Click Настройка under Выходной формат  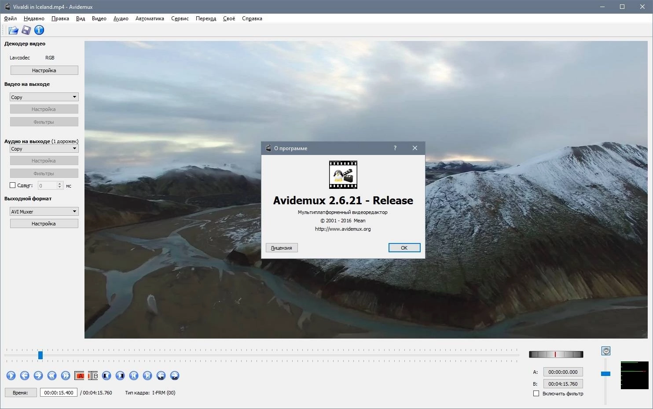(44, 224)
